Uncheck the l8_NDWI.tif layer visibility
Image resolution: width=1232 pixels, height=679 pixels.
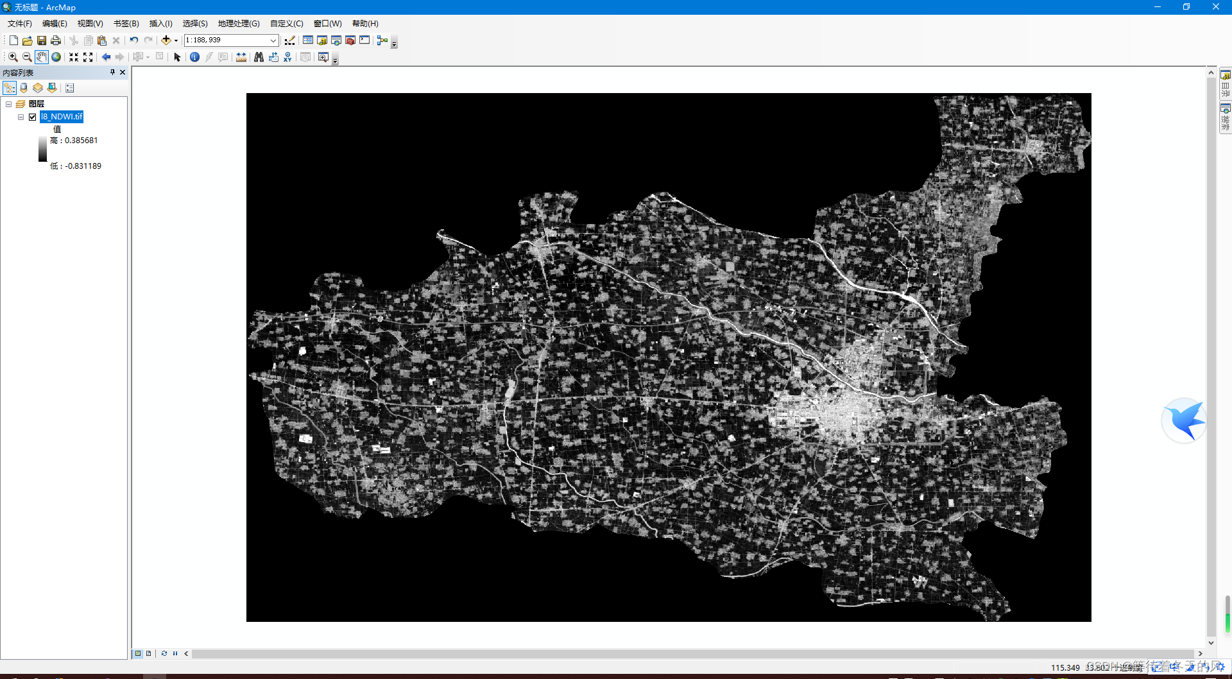pyautogui.click(x=32, y=117)
